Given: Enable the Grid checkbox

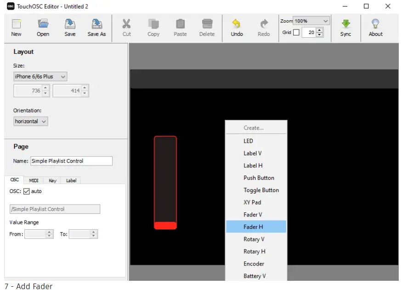Looking at the screenshot, I should pyautogui.click(x=296, y=32).
